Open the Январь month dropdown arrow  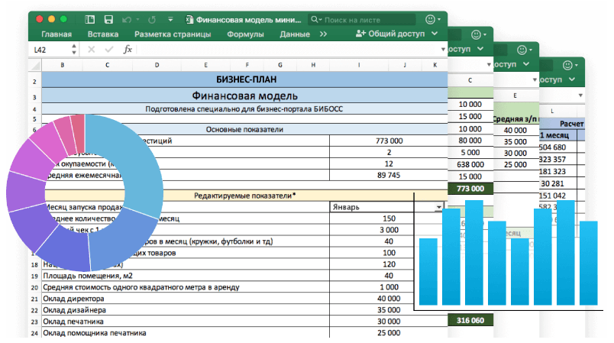pos(439,207)
